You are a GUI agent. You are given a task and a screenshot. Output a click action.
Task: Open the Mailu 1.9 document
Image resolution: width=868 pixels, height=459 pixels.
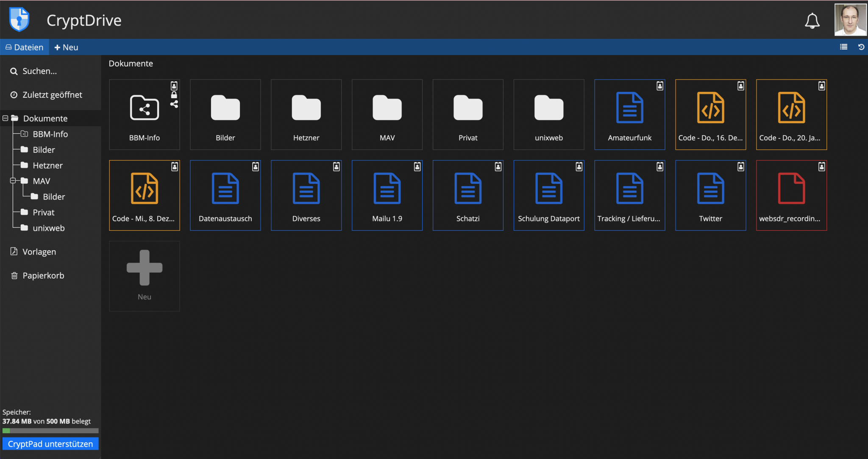pyautogui.click(x=387, y=196)
